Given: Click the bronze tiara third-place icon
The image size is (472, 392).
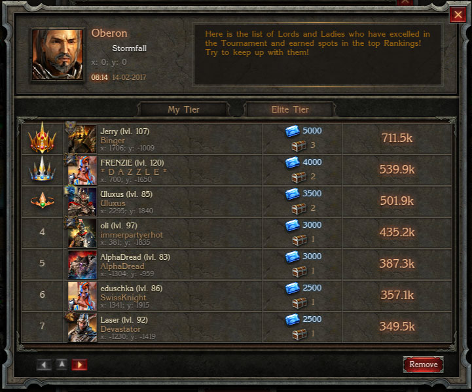Looking at the screenshot, I should pyautogui.click(x=42, y=200).
